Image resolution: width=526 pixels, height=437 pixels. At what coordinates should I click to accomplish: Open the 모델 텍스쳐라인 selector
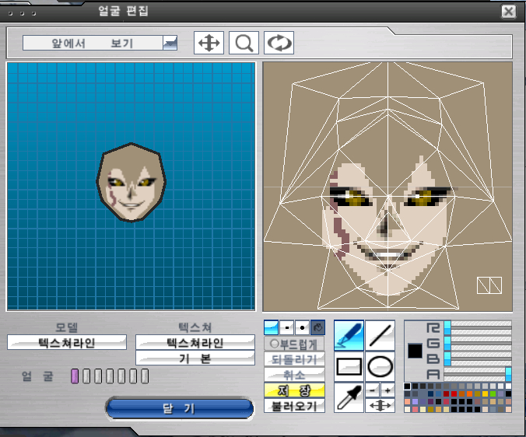(x=67, y=342)
